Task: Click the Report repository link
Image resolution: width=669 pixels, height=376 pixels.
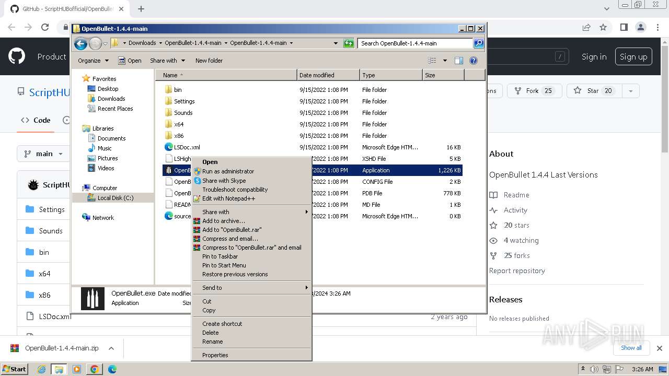Action: [x=517, y=271]
